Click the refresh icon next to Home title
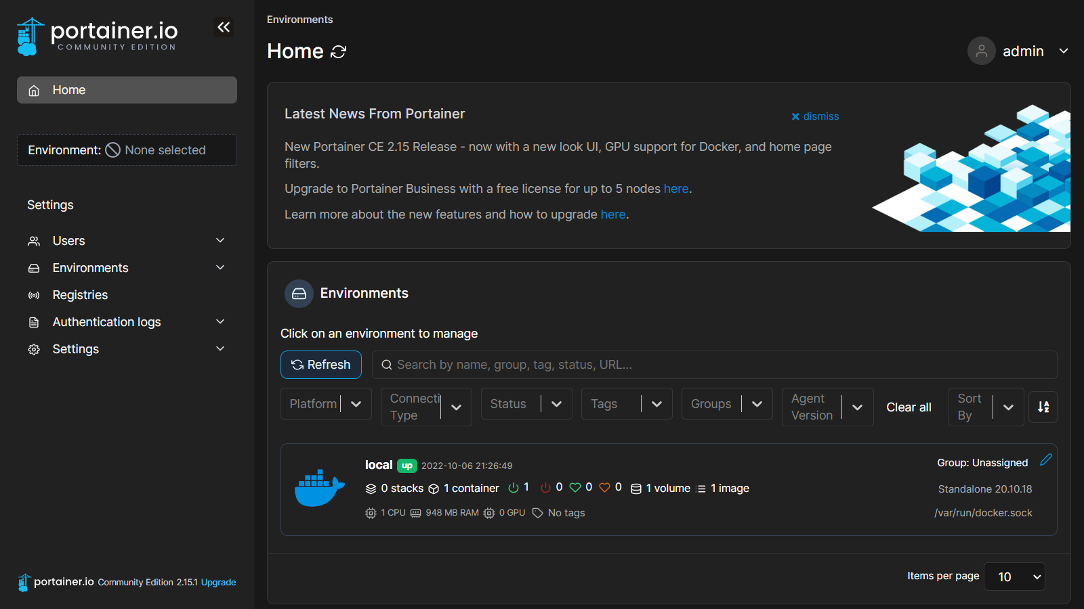 pos(339,52)
